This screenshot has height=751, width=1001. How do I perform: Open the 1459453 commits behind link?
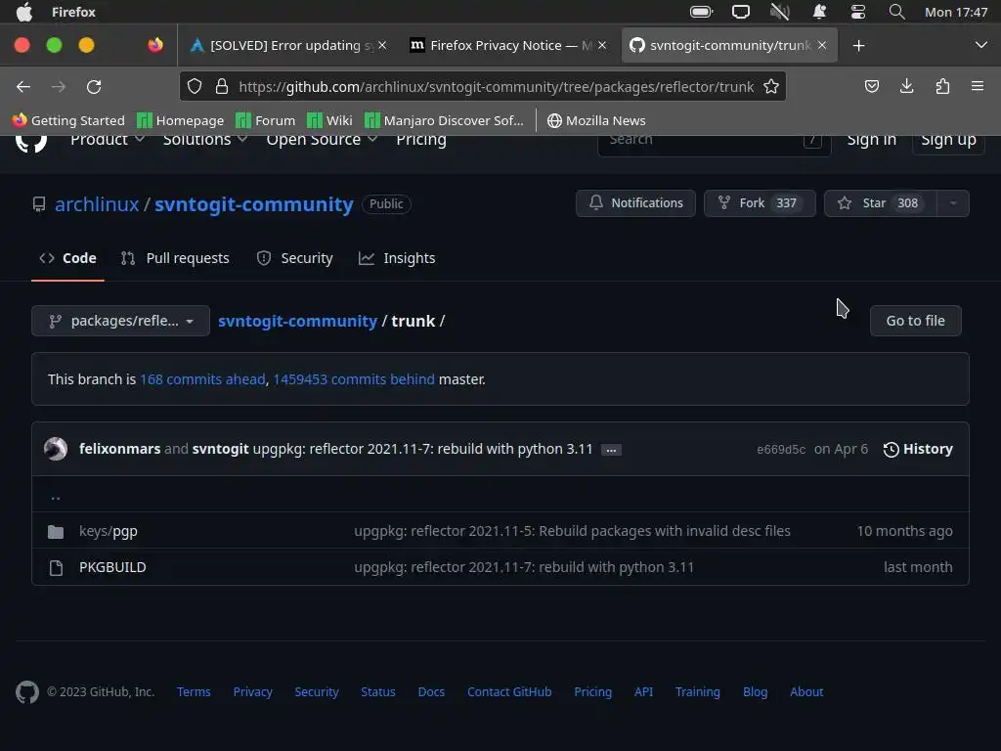tap(354, 379)
